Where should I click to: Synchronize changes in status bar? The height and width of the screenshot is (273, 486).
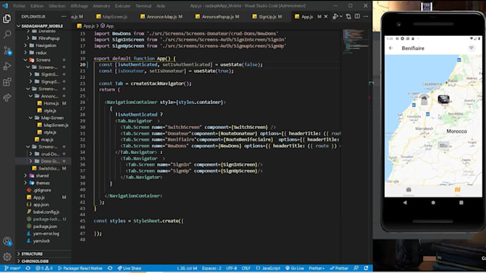click(x=28, y=268)
